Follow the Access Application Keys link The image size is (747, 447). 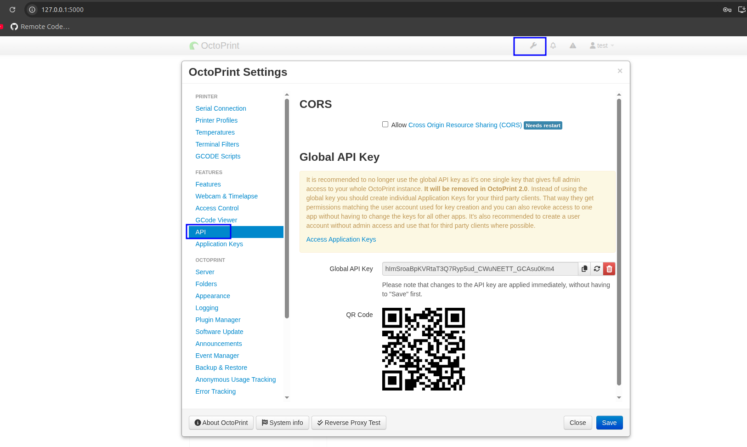(x=341, y=239)
